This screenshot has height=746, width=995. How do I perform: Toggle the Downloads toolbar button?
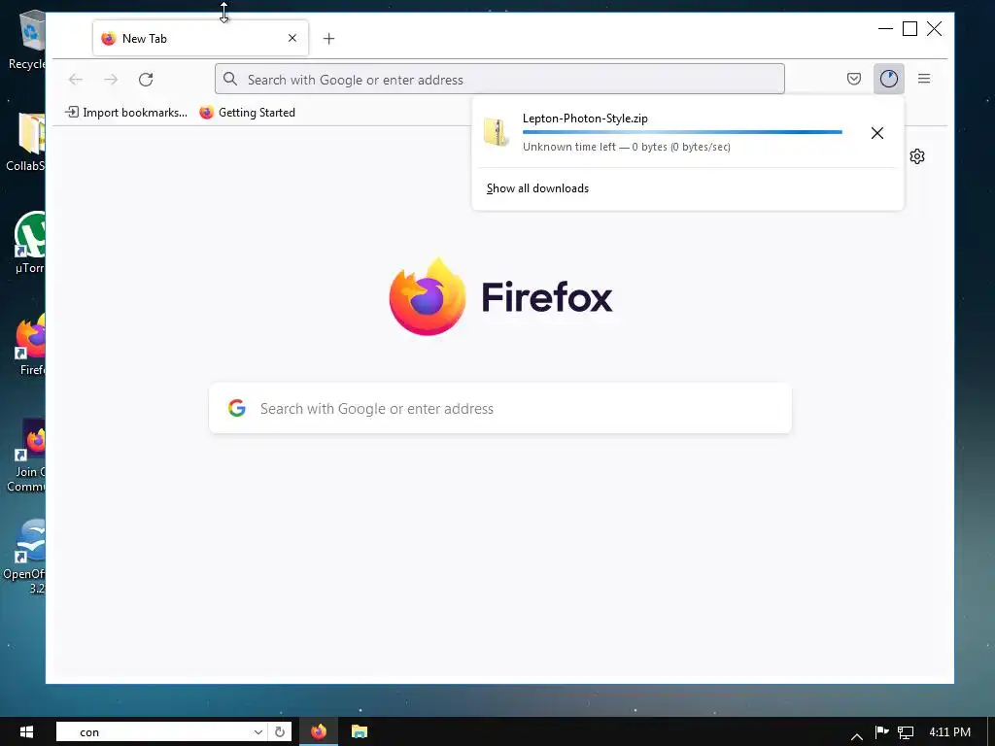tap(888, 79)
